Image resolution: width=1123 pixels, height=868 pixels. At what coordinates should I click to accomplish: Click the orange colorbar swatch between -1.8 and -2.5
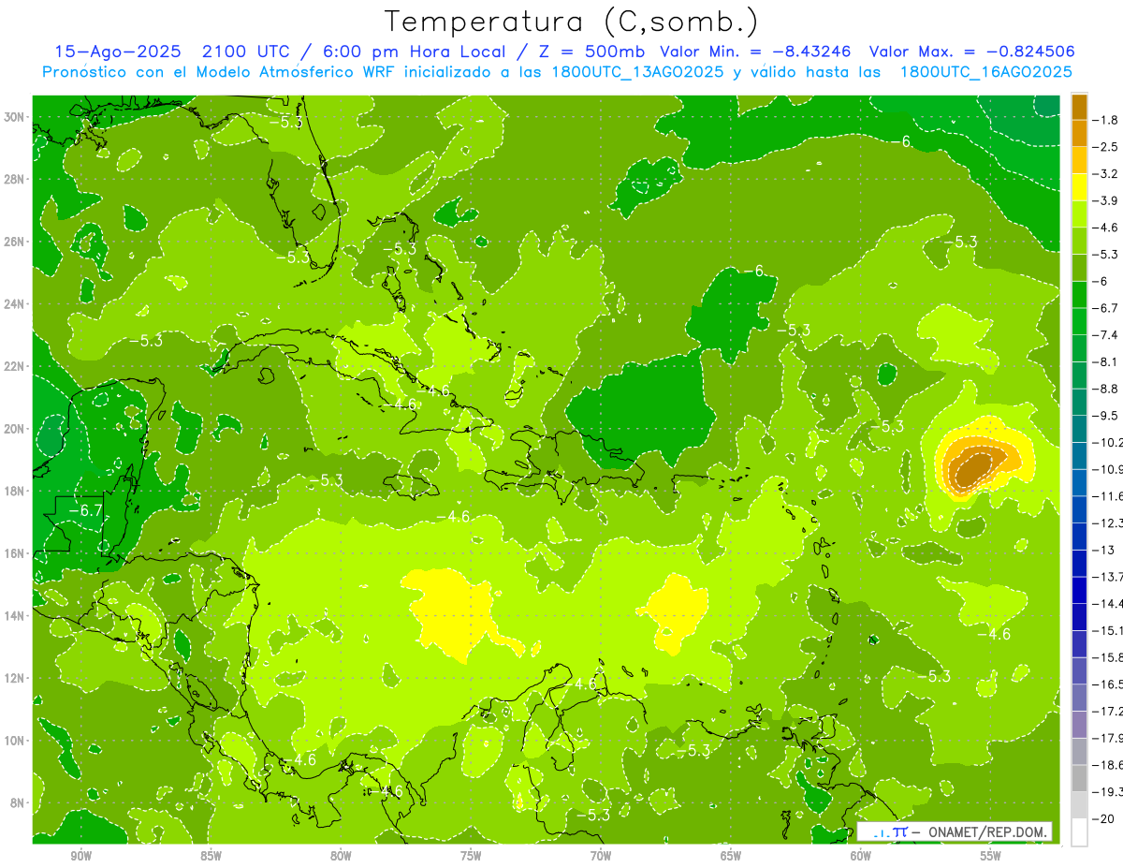click(x=1079, y=134)
